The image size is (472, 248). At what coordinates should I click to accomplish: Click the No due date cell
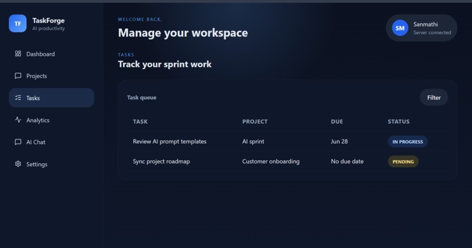click(347, 161)
